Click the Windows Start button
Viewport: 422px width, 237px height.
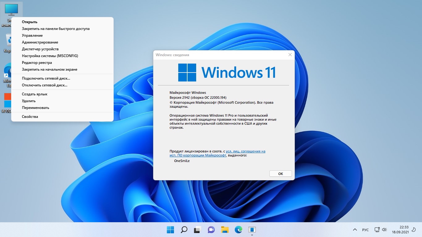click(x=170, y=230)
